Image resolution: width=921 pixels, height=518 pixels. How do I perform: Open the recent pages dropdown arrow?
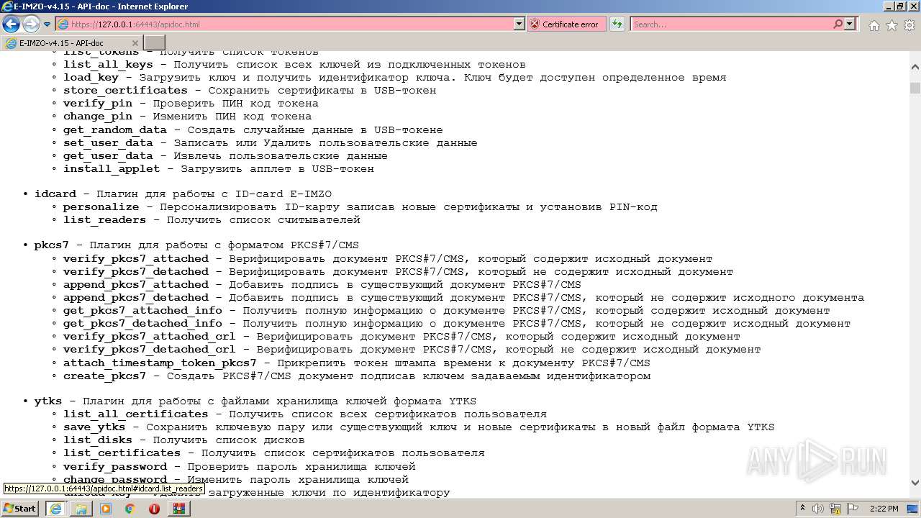(47, 24)
